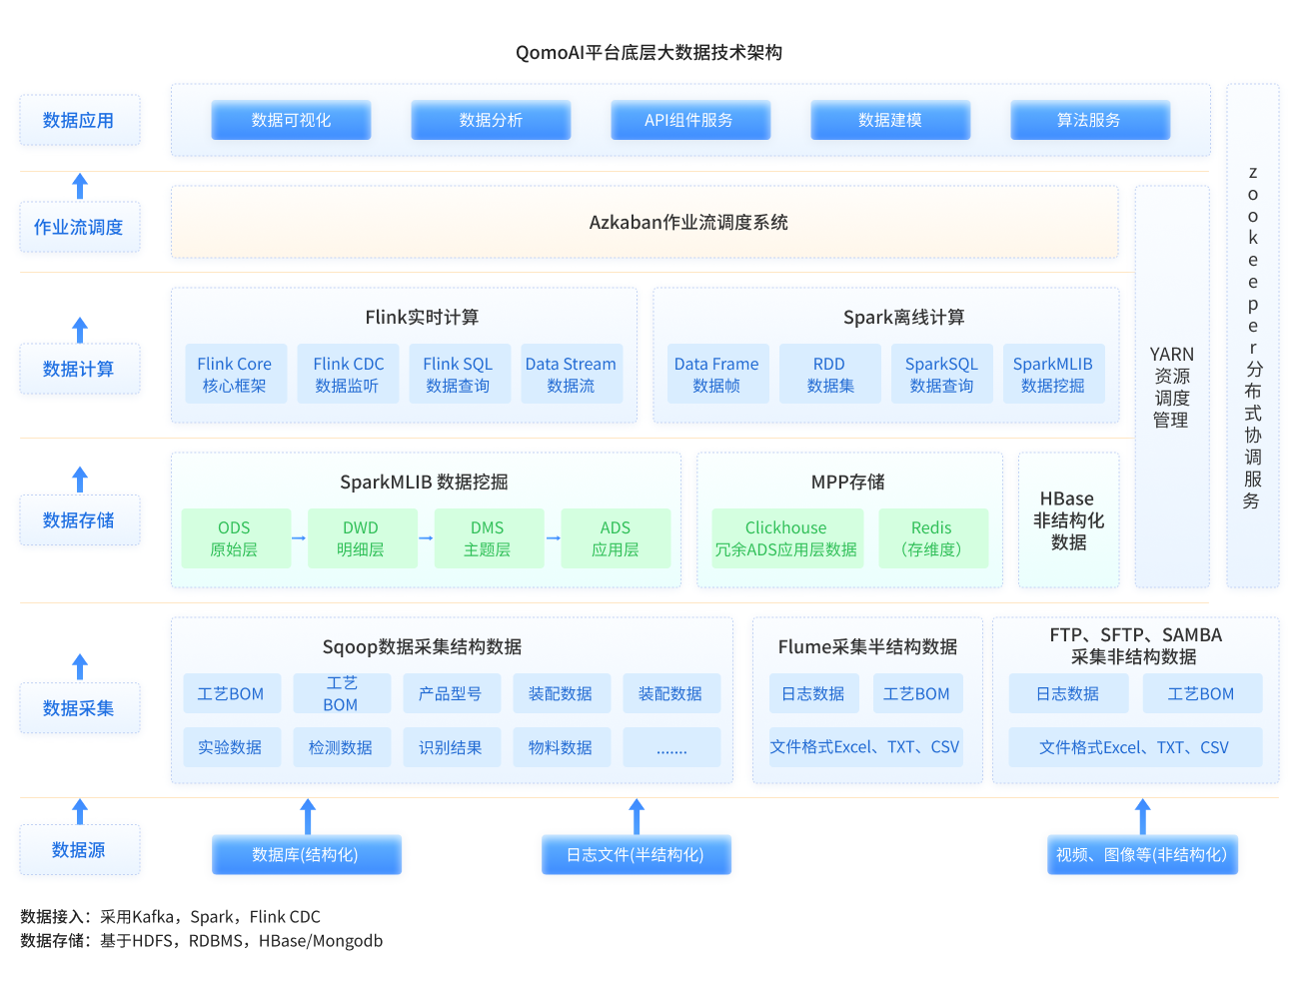This screenshot has width=1299, height=989.
Task: Click the QomoAI平台底层大数据技术架构 title
Action: tap(649, 52)
